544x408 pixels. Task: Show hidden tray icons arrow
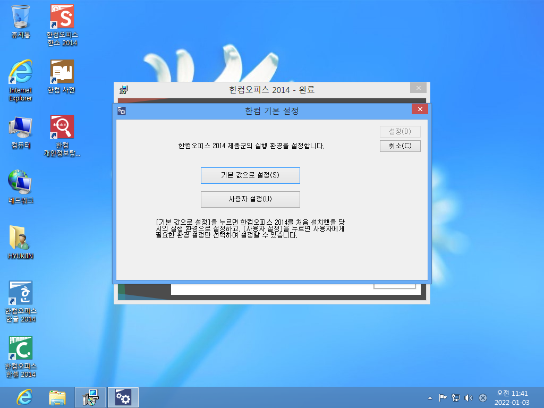click(x=430, y=398)
